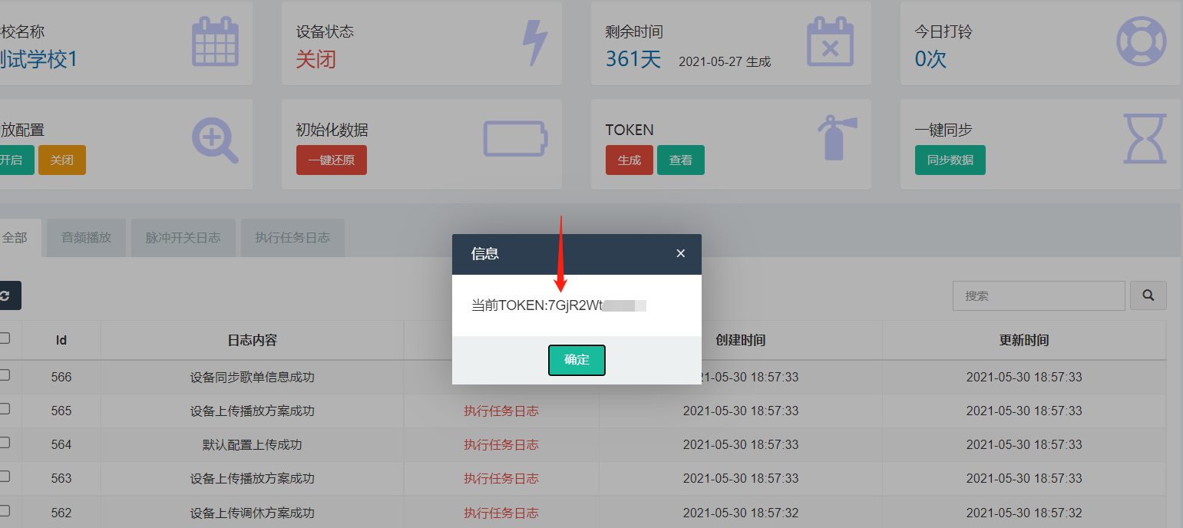The height and width of the screenshot is (528, 1183).
Task: Click the Id cell 563
Action: (61, 479)
